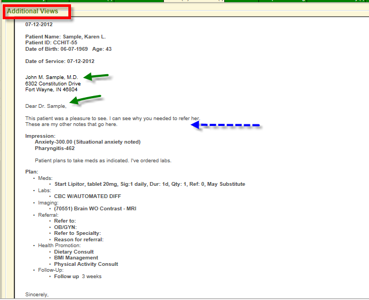
Task: Select the Start Lipitor medication entry
Action: (x=150, y=184)
